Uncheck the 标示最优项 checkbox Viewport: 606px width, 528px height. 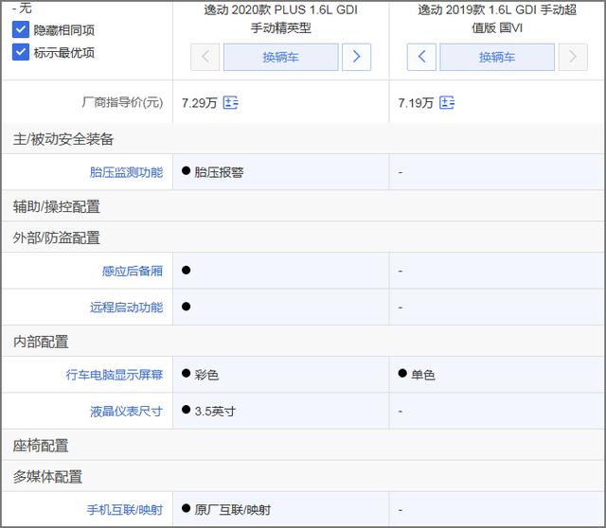21,52
